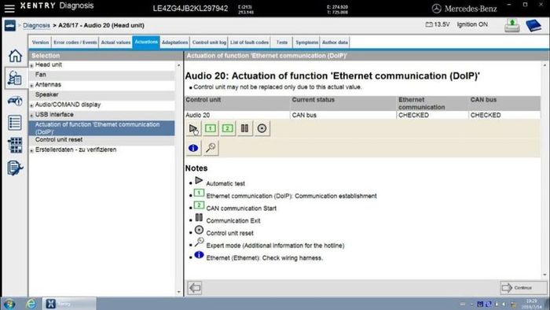Open the list view sidebar icon
Screen dimensions: 550x310
[x=15, y=123]
